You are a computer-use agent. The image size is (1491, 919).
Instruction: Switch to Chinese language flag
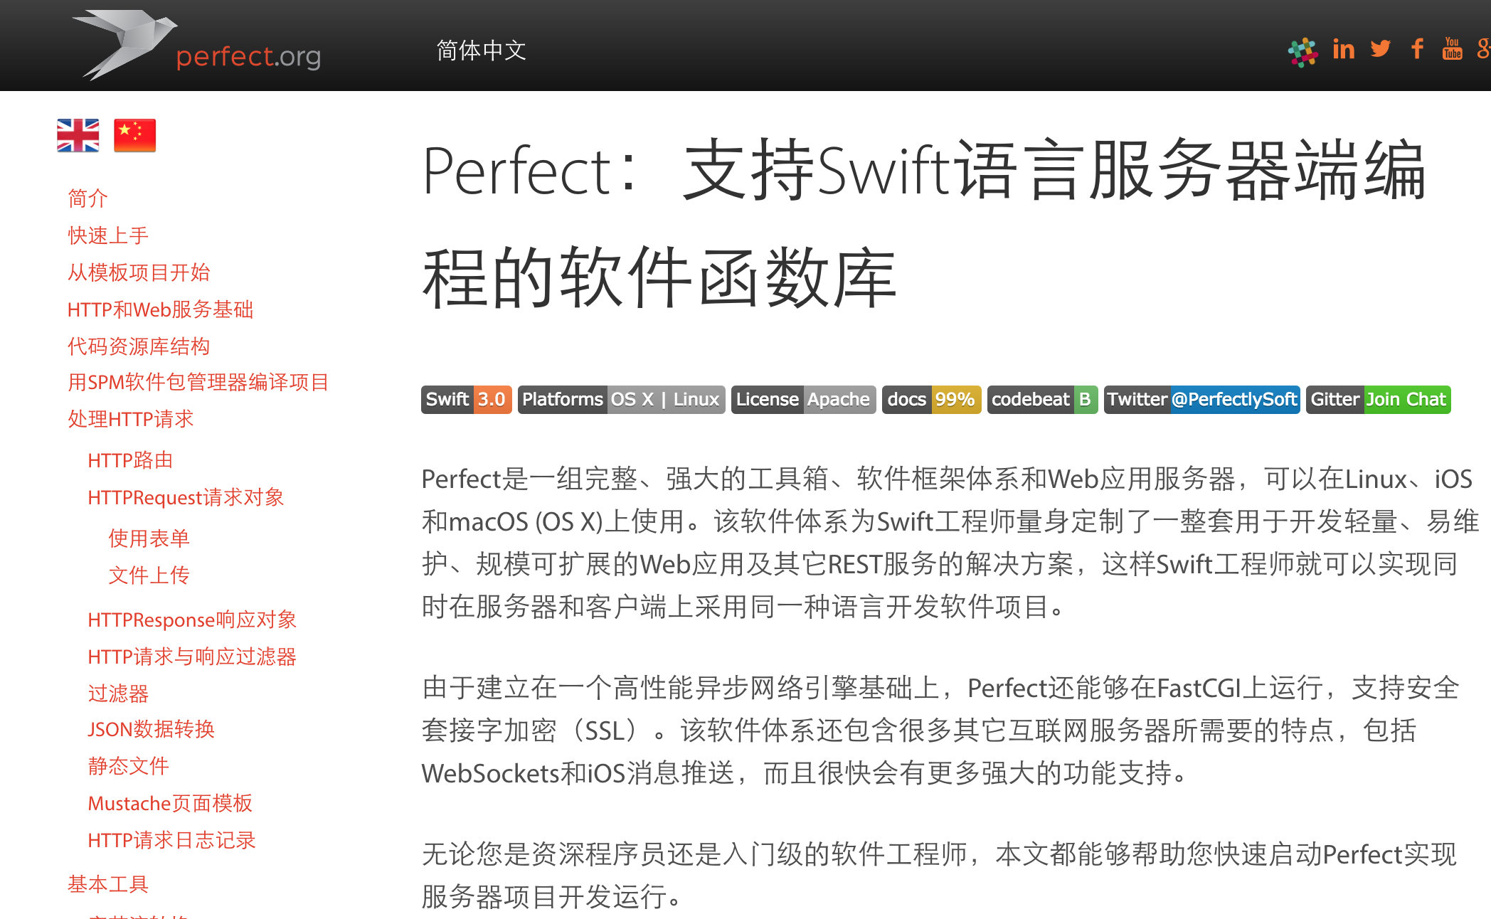pyautogui.click(x=135, y=134)
